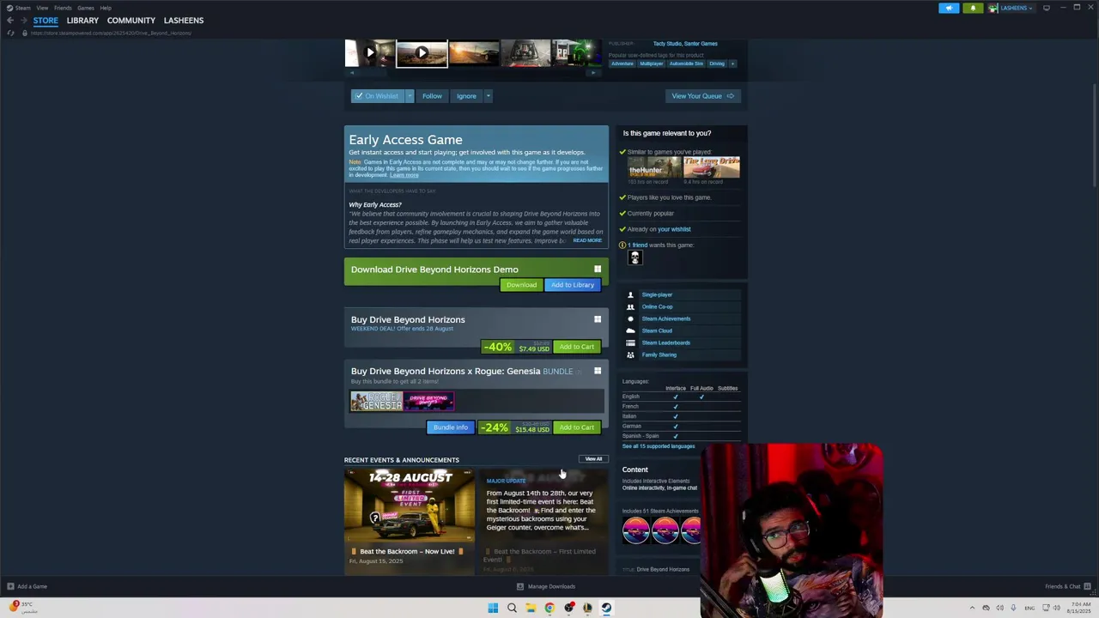Viewport: 1099px width, 618px height.
Task: Click the Online Co-op feature icon
Action: coord(630,306)
